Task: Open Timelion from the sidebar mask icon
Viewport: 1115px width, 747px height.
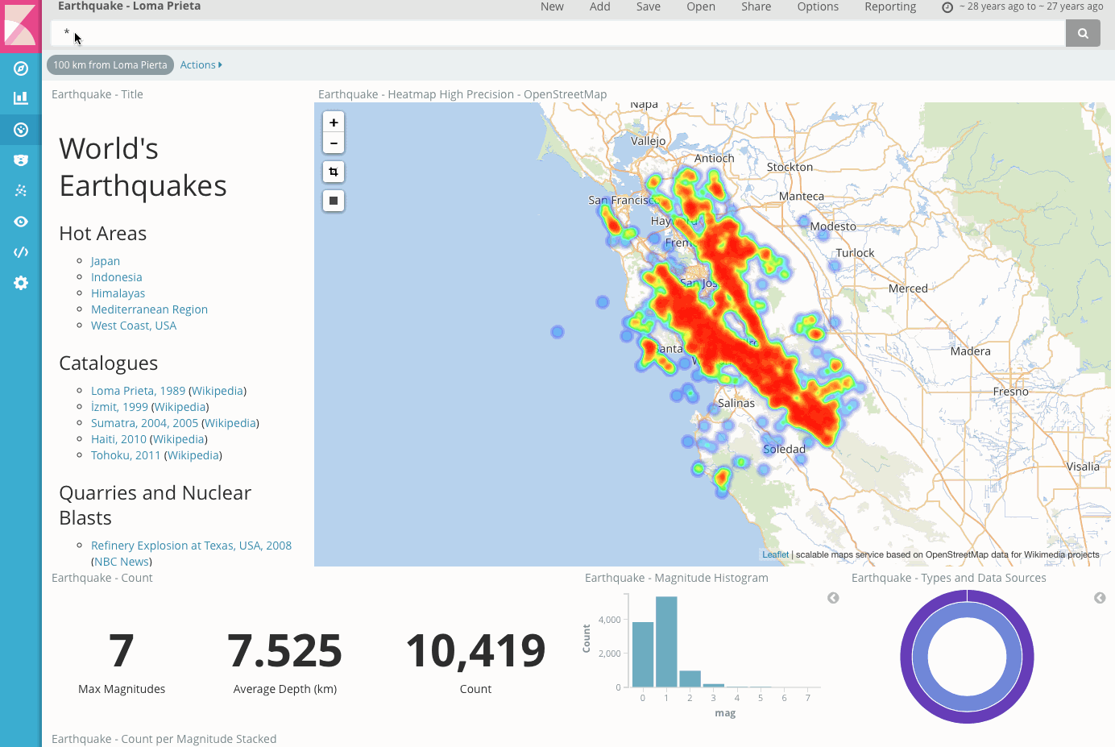Action: [21, 160]
